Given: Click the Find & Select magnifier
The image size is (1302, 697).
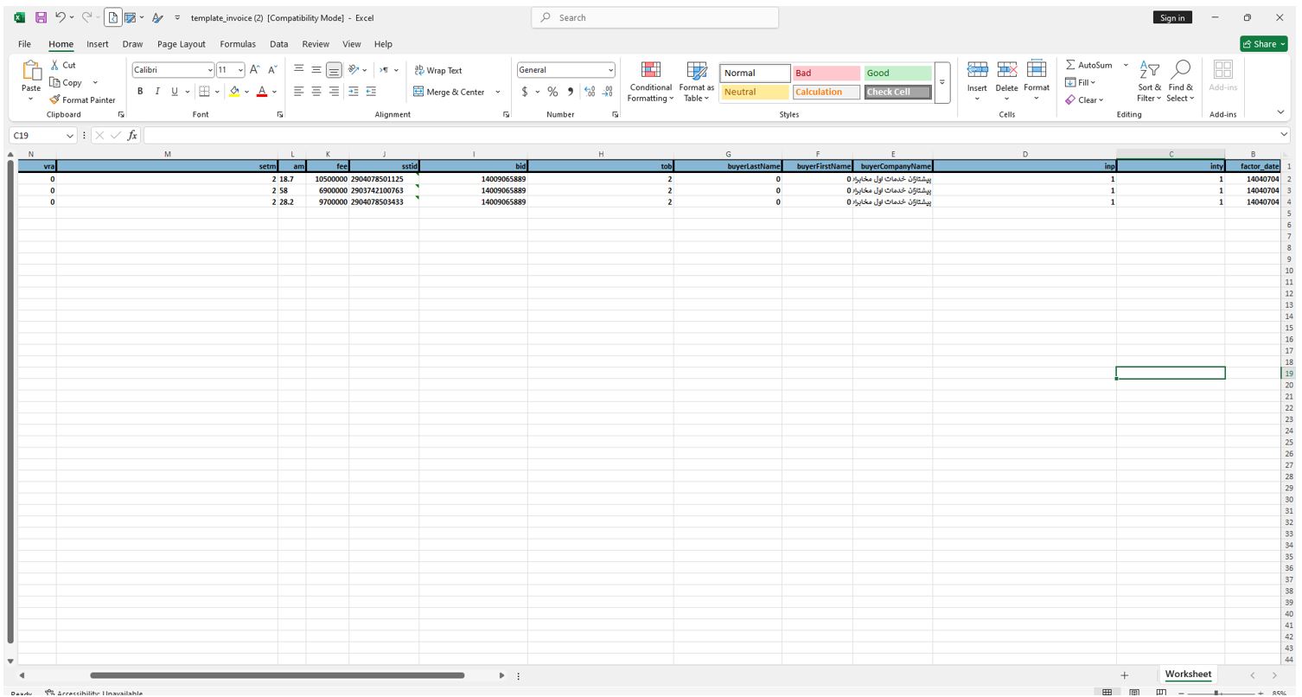Looking at the screenshot, I should [x=1180, y=71].
